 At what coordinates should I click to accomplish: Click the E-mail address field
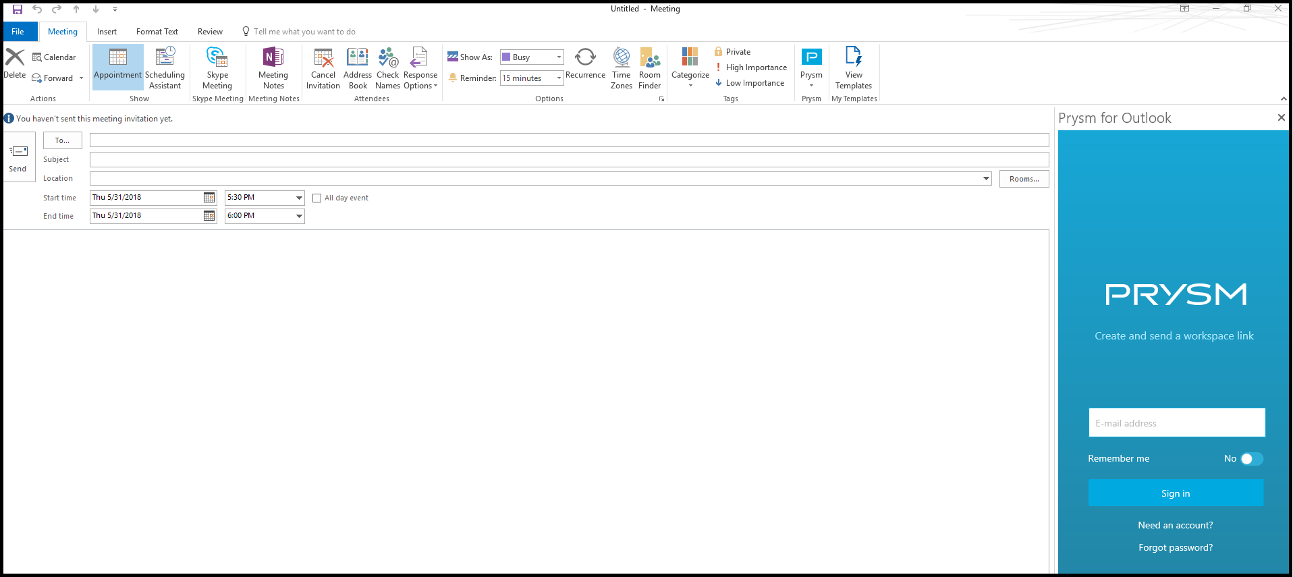(1177, 422)
